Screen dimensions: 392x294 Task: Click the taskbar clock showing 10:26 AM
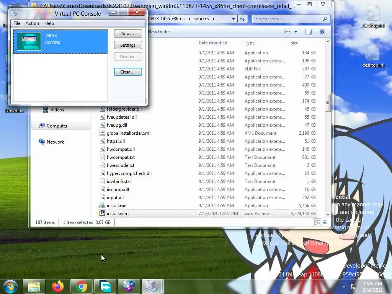pos(372,284)
